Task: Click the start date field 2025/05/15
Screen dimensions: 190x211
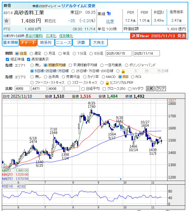Action: (119, 53)
